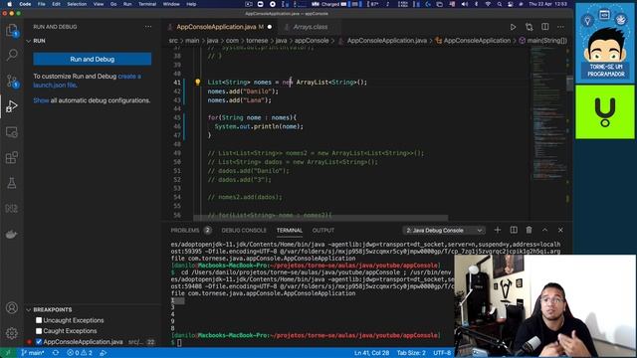Create a new terminal with the plus icon
The height and width of the screenshot is (358, 637).
click(x=498, y=230)
